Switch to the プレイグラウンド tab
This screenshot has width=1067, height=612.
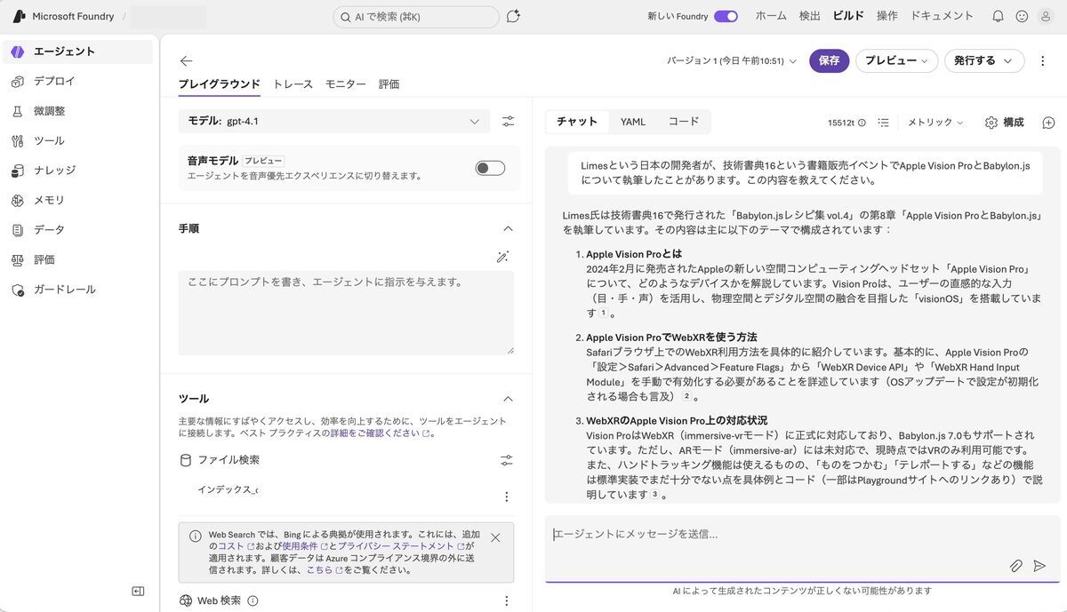(x=219, y=84)
